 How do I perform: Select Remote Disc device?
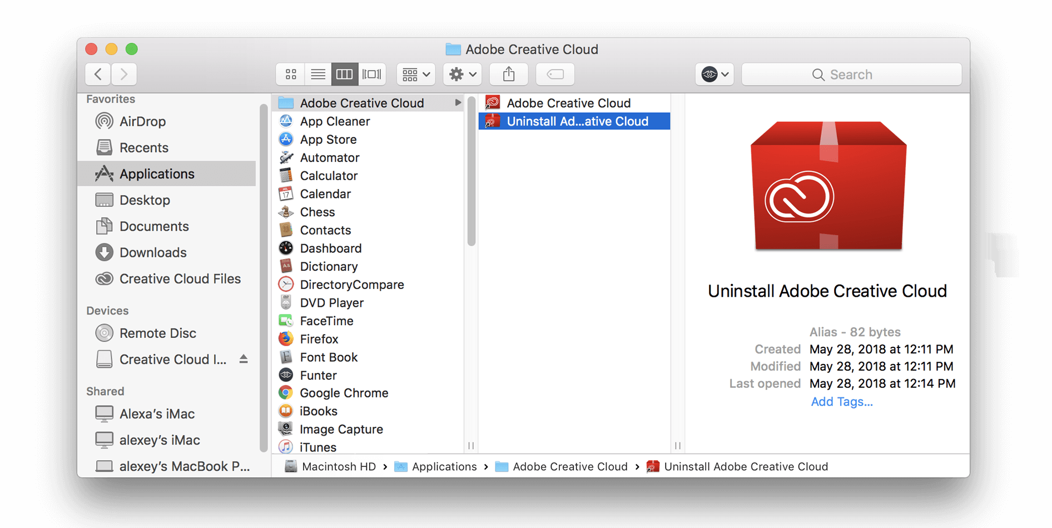[167, 333]
